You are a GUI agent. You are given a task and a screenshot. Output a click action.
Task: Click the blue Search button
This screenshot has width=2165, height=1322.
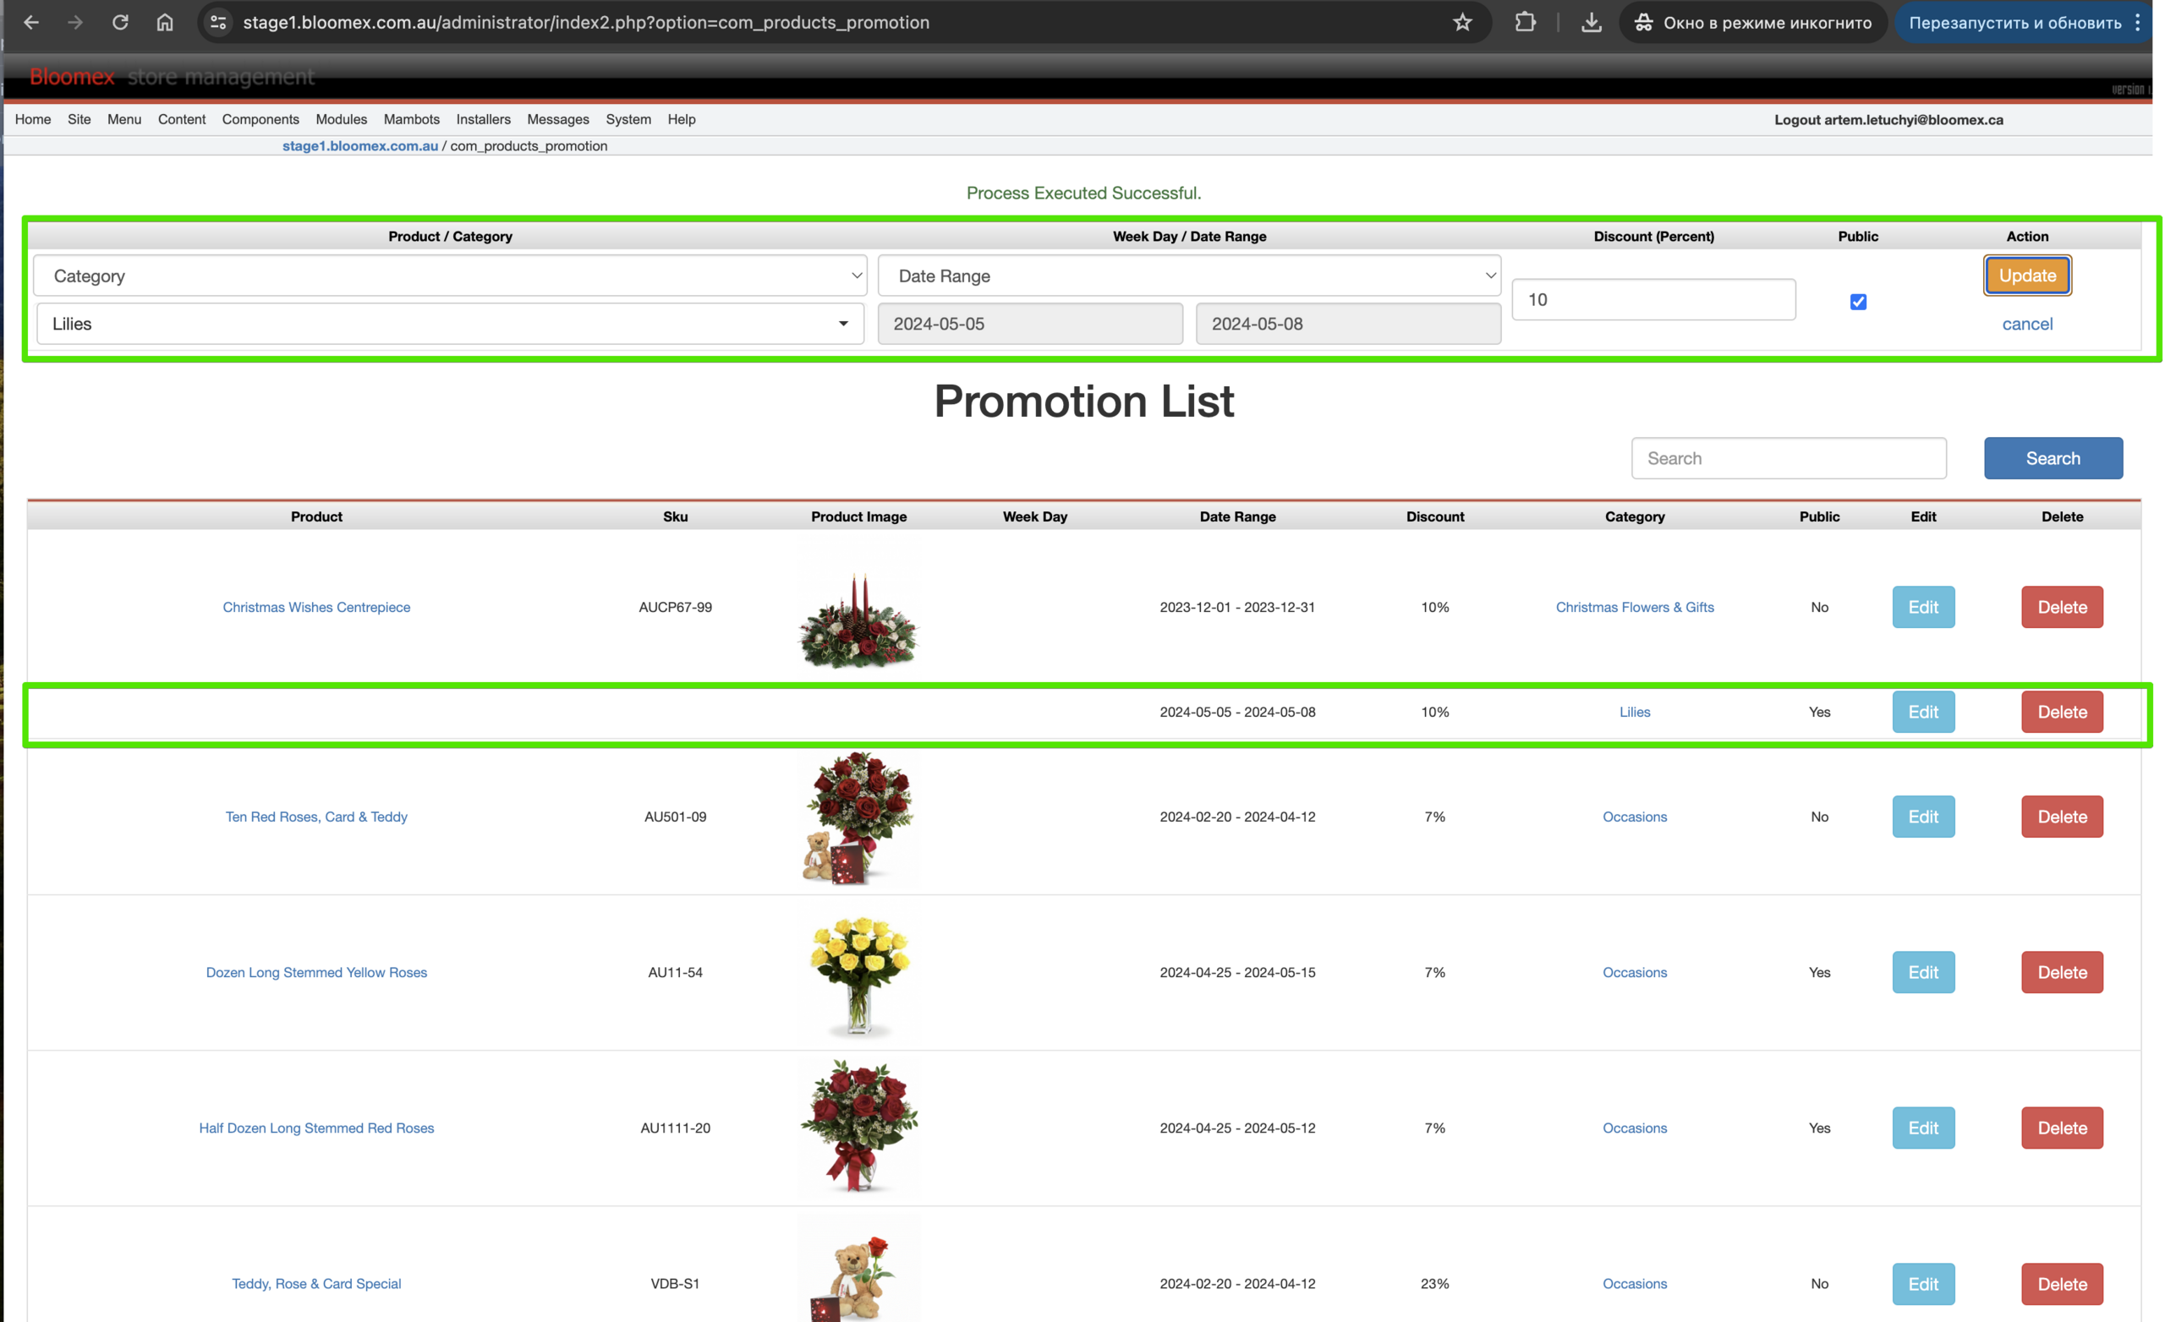[x=2053, y=458]
